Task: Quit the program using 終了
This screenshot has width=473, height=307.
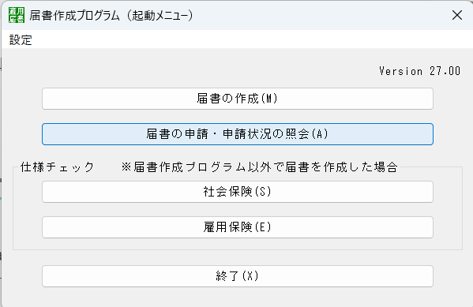Action: pos(238,276)
